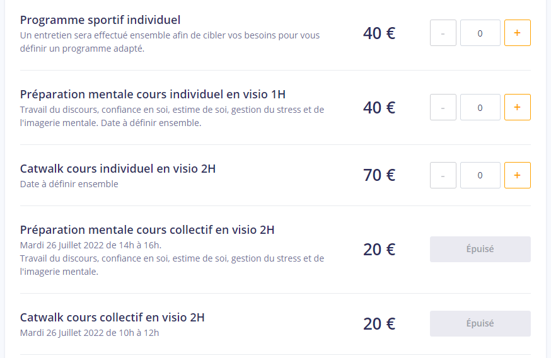Click Épuisé button for Catwalk cours collectif
The height and width of the screenshot is (358, 551).
[x=480, y=323]
